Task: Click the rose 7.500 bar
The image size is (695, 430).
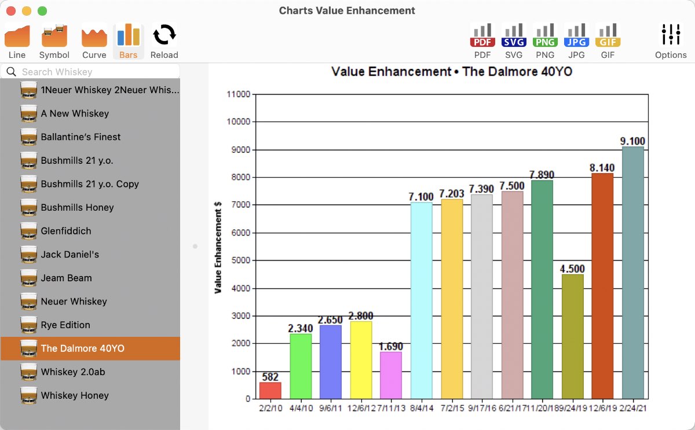Action: [x=512, y=295]
